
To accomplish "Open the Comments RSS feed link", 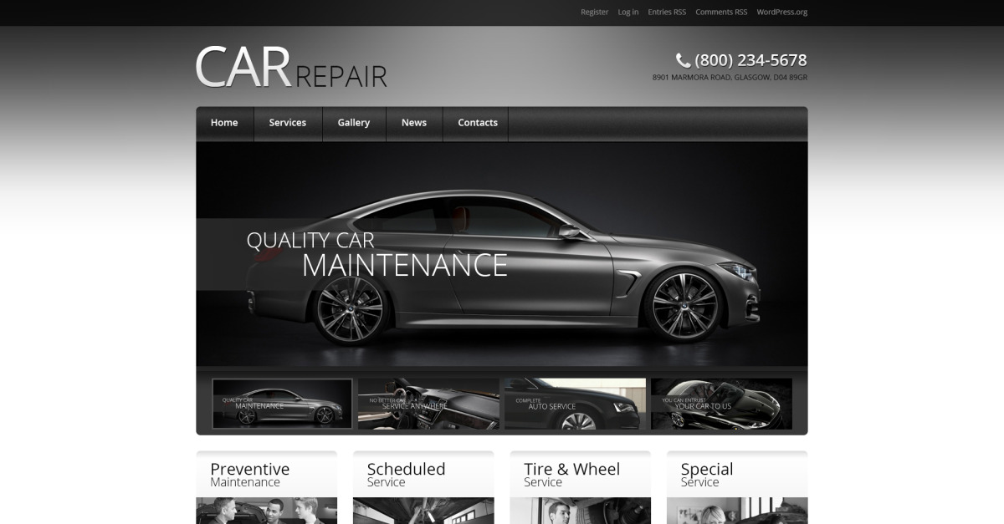I will (x=721, y=13).
